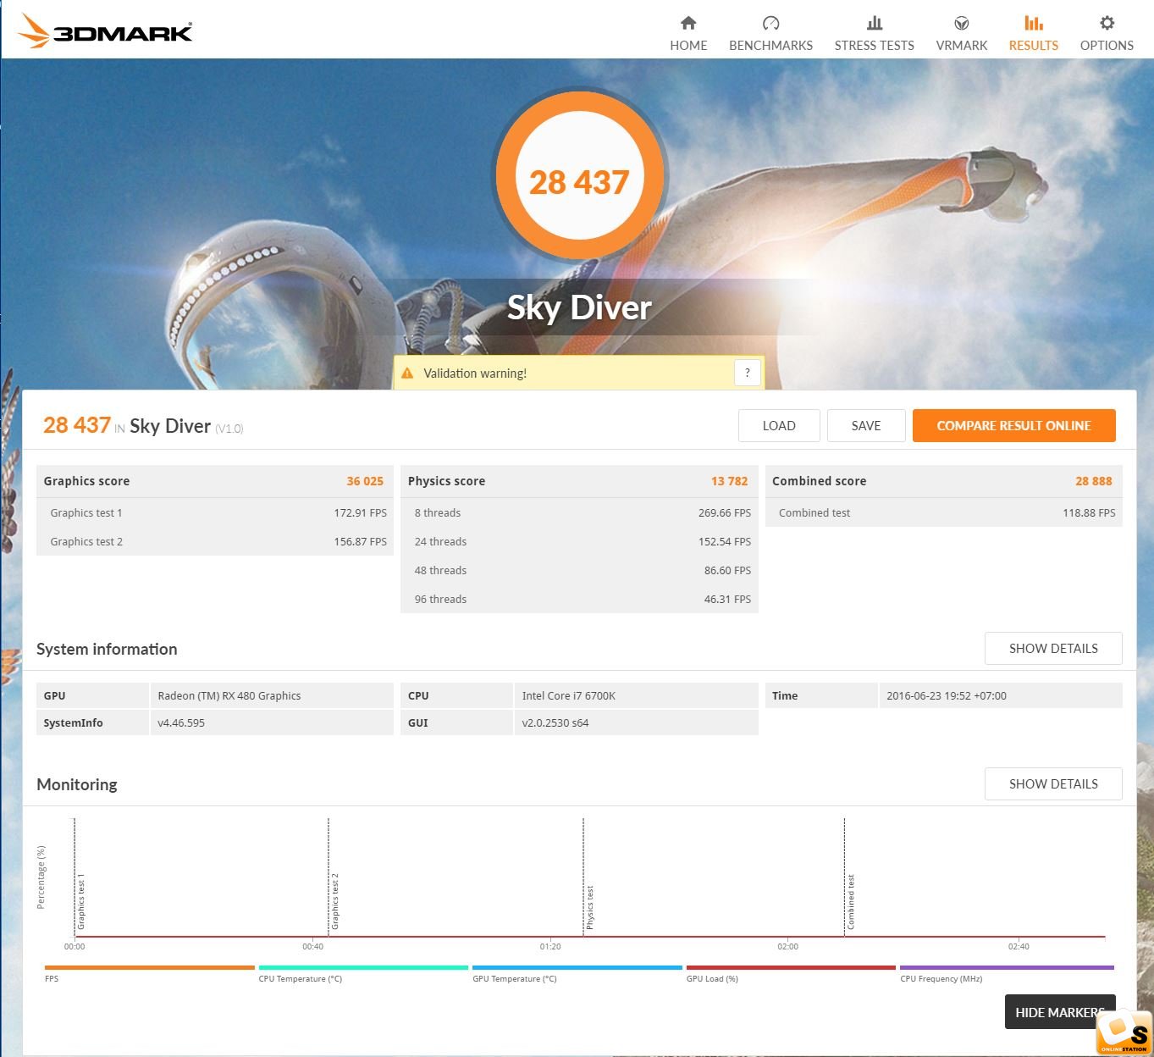Click the Combined score value 28 888

[x=1094, y=481]
